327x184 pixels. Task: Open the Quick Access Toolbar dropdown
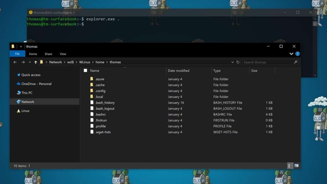pos(21,46)
